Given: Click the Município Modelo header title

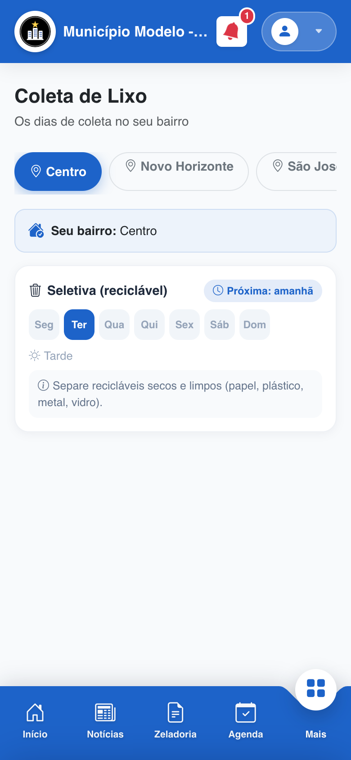Looking at the screenshot, I should pyautogui.click(x=135, y=32).
